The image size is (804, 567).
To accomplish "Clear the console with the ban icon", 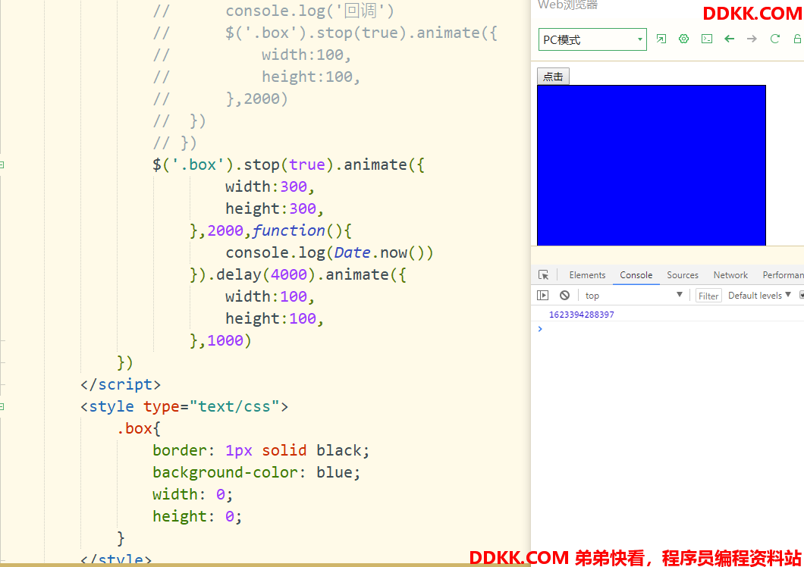I will (x=564, y=296).
